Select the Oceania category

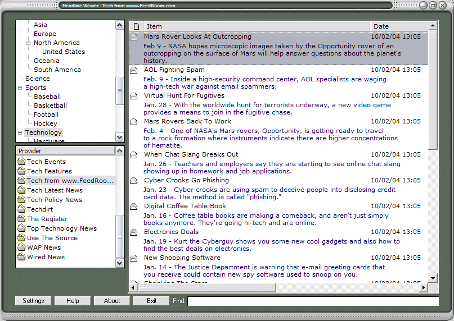(x=47, y=61)
